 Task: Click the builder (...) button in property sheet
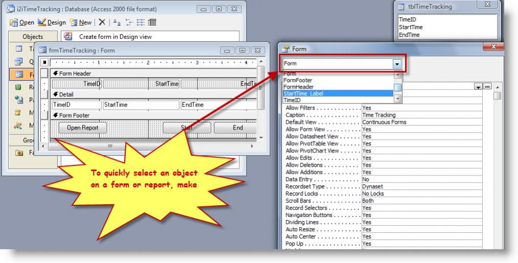point(487,86)
